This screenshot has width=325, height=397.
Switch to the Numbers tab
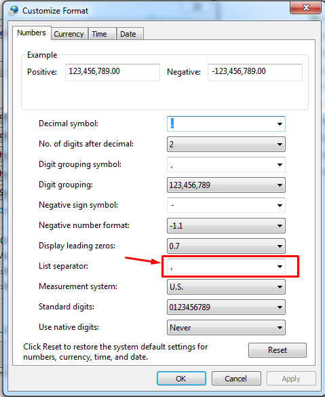[32, 33]
